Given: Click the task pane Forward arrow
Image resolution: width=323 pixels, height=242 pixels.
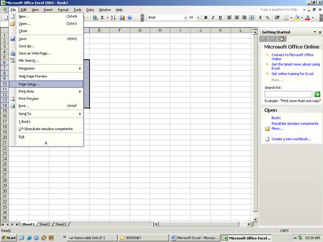Looking at the screenshot, I should [x=273, y=39].
